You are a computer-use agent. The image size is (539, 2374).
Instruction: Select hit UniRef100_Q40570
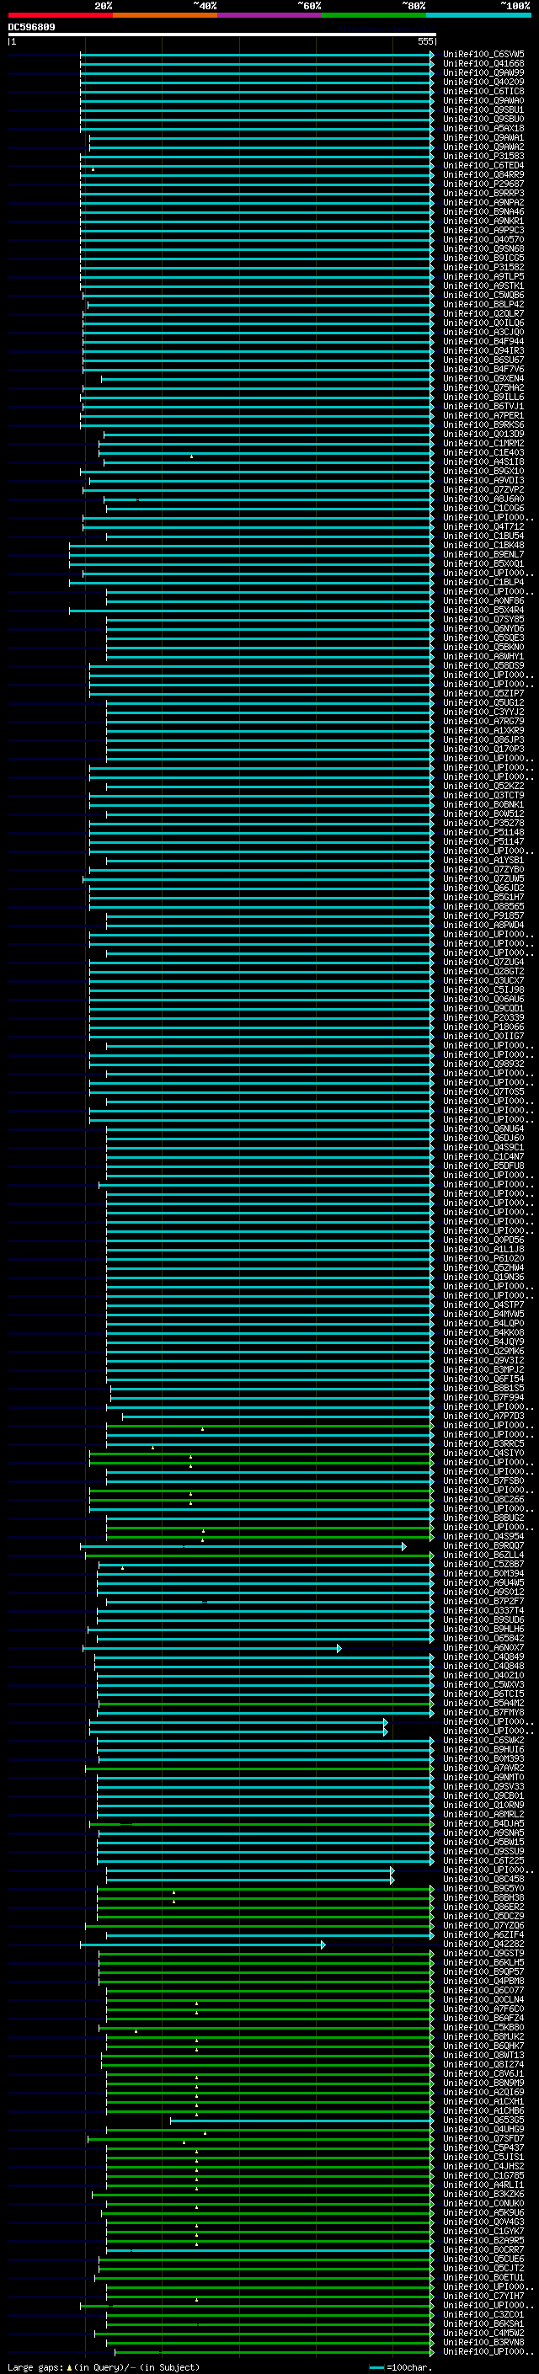coord(483,240)
